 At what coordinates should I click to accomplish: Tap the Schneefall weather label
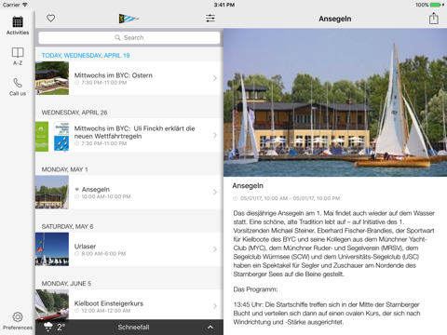pos(133,328)
